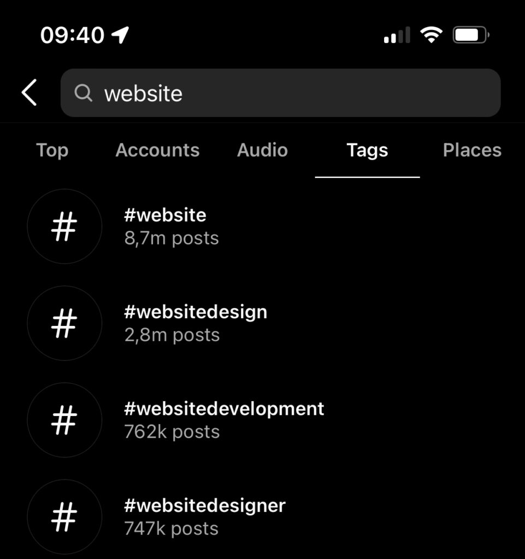525x559 pixels.
Task: Tap the hashtag circle icon beside #websitedesigner
Action: (64, 517)
